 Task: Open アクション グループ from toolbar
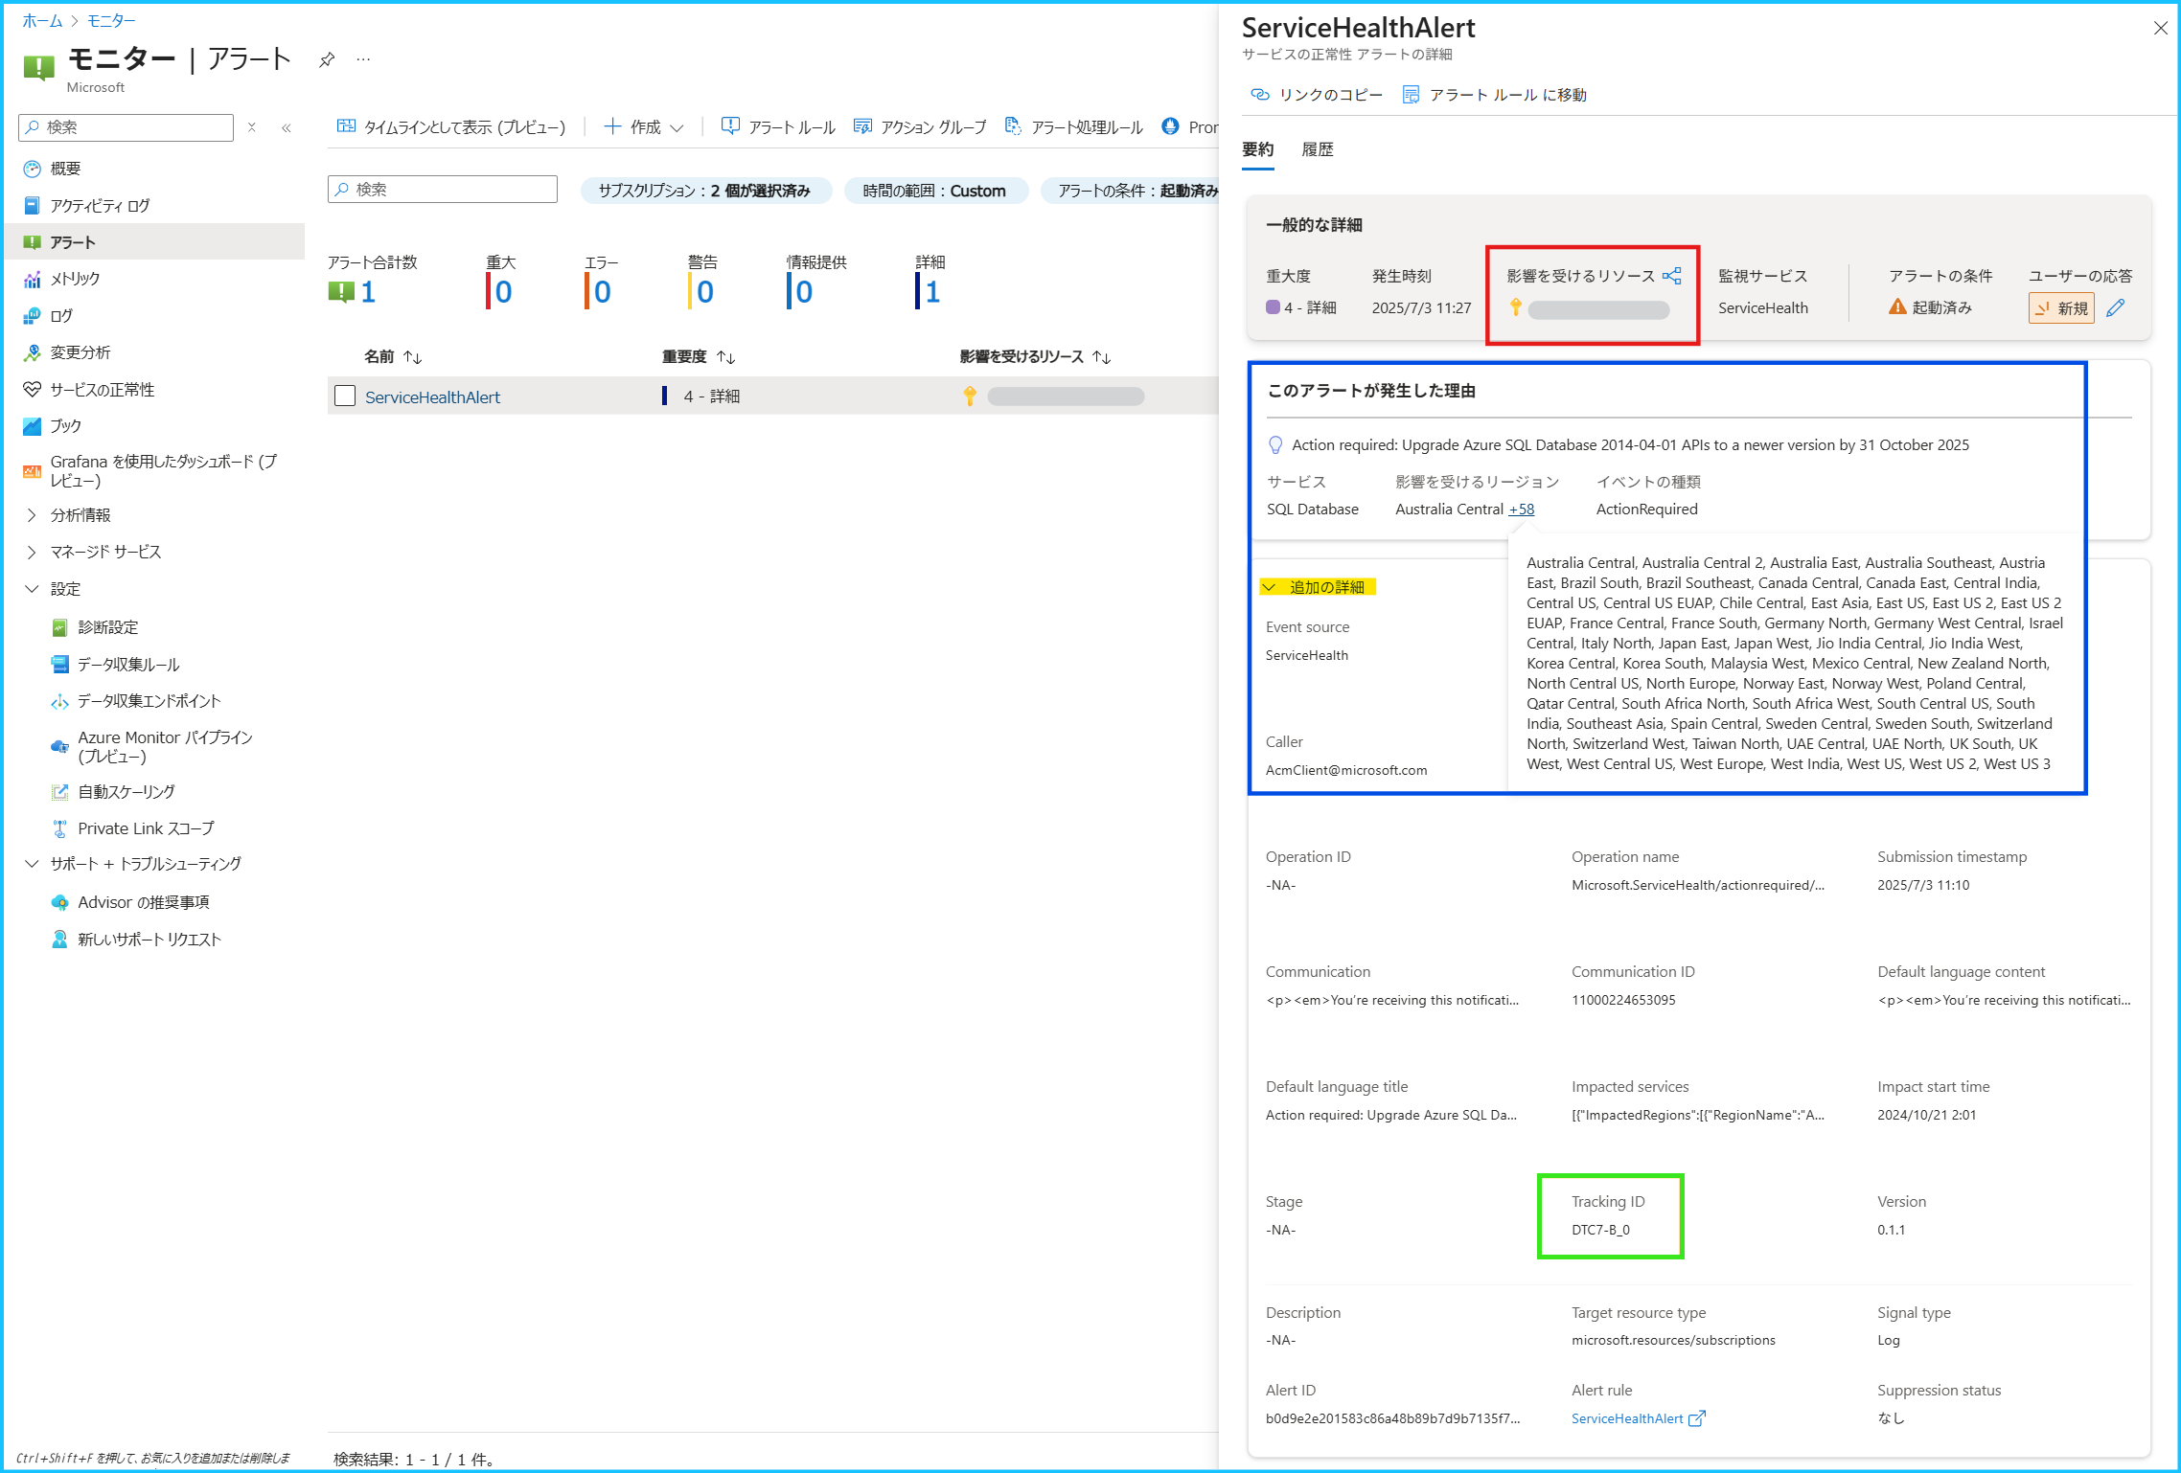pyautogui.click(x=920, y=126)
